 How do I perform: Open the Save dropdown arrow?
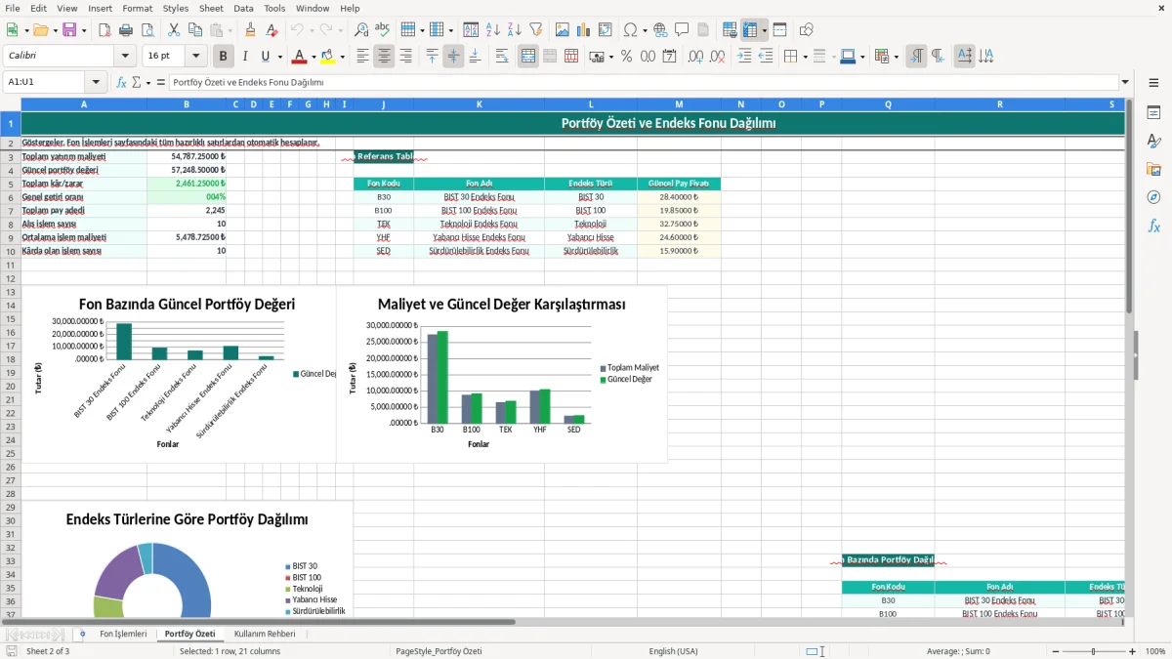pos(83,30)
